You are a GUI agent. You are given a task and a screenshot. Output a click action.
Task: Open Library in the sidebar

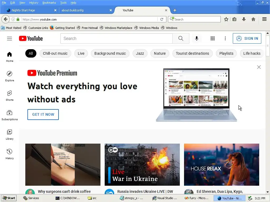[x=9, y=135]
